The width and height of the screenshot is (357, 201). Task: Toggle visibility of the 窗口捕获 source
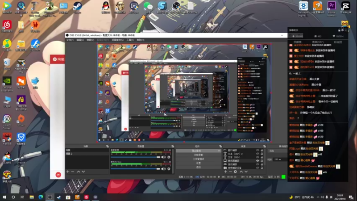[257, 150]
